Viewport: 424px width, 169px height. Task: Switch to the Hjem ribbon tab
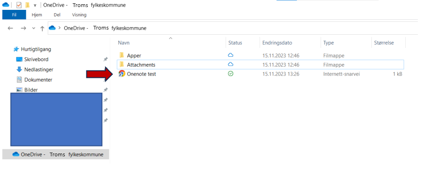[x=37, y=15]
